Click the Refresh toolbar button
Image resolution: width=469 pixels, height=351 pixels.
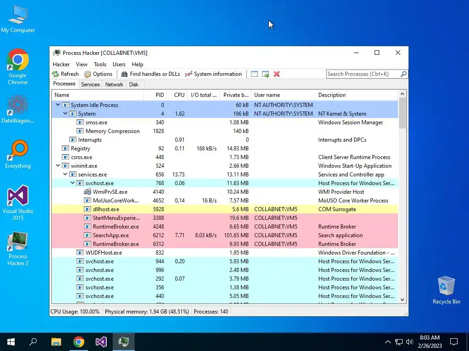pos(65,74)
